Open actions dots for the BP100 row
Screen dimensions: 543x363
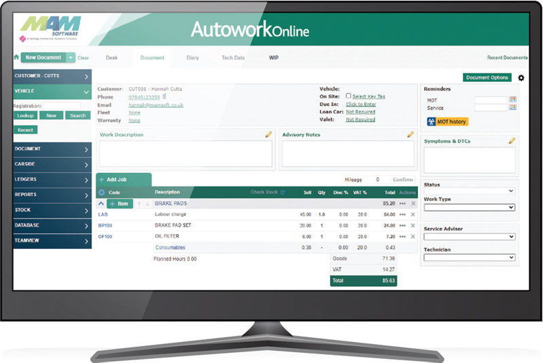402,226
